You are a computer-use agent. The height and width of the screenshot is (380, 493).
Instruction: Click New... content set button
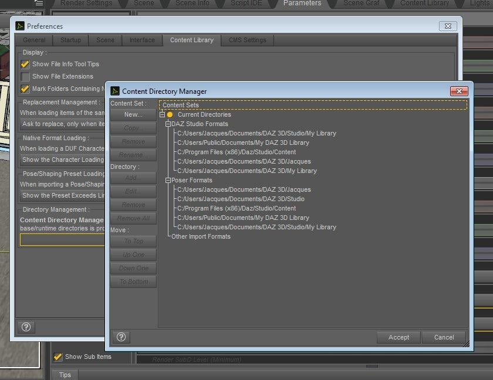tap(133, 114)
